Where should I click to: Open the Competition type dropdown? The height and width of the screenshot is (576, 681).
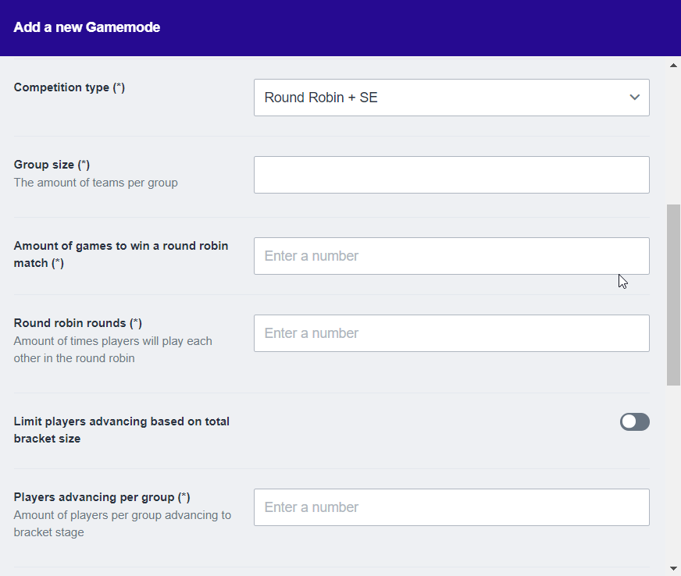[451, 98]
